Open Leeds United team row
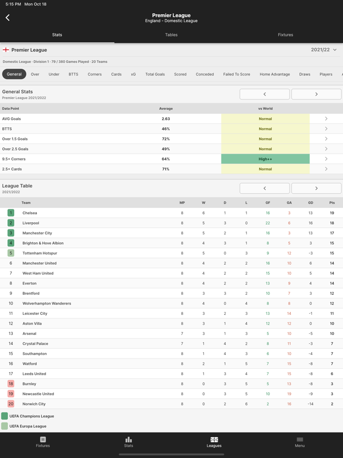Viewport: 343px width, 458px height. point(171,374)
